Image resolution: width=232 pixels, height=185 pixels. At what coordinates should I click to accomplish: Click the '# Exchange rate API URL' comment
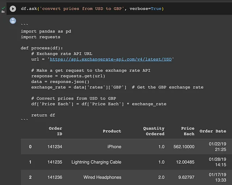tap(62, 54)
